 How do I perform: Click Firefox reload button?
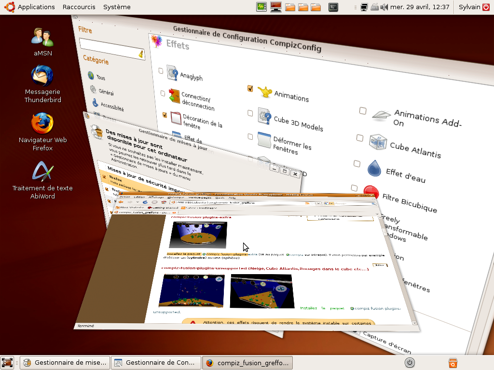click(x=145, y=202)
